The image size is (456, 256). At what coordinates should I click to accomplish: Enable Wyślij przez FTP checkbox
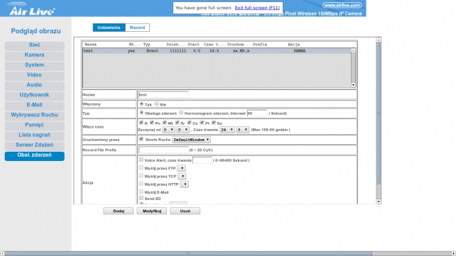[141, 167]
